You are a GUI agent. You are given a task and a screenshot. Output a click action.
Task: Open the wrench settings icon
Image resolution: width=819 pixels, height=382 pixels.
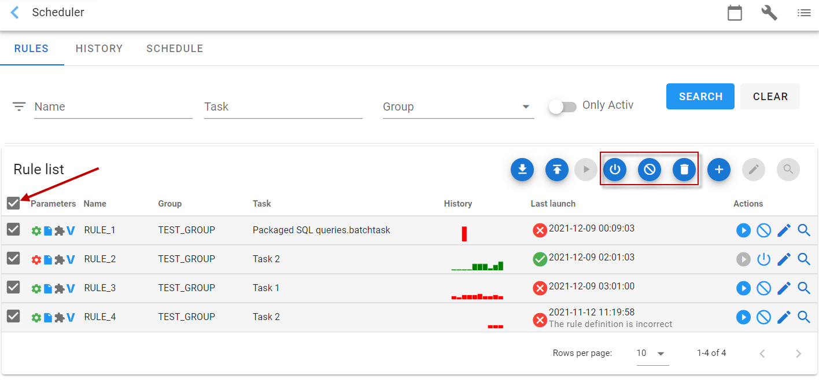point(769,13)
